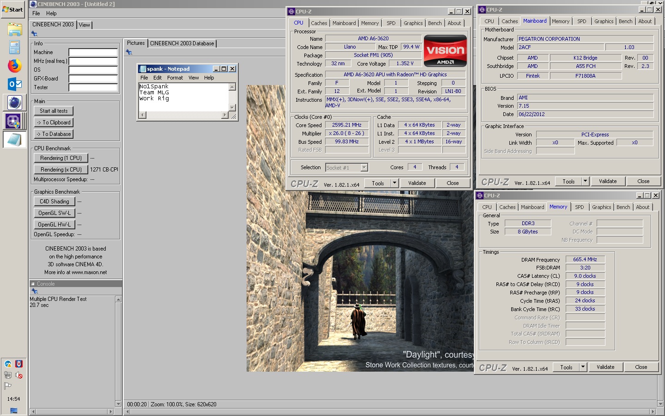The height and width of the screenshot is (416, 665).
Task: Select Caches tab in CPU-Z CPU window
Action: [x=319, y=23]
